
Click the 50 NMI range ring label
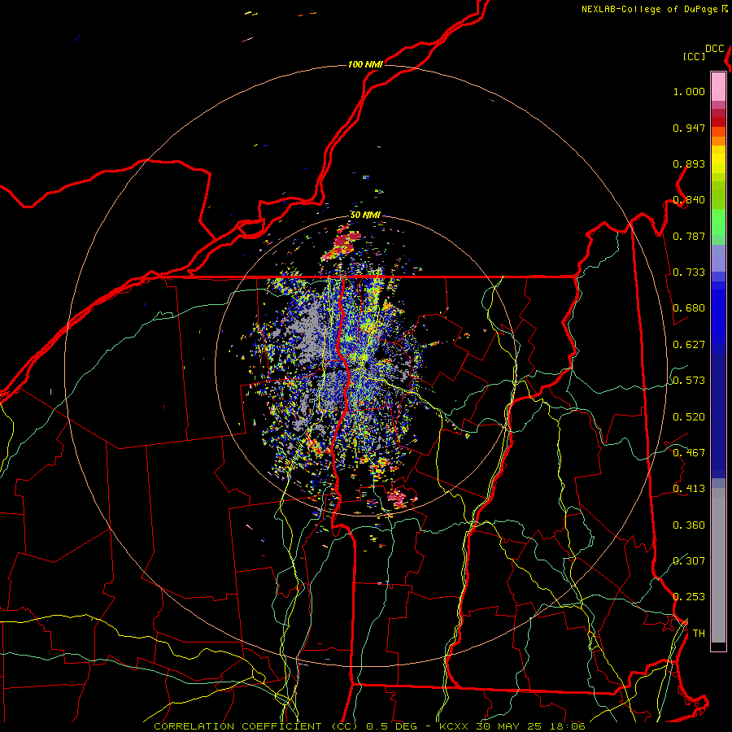coord(365,216)
